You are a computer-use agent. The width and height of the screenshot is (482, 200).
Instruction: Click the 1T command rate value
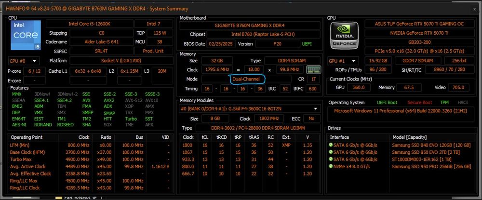tap(314, 79)
